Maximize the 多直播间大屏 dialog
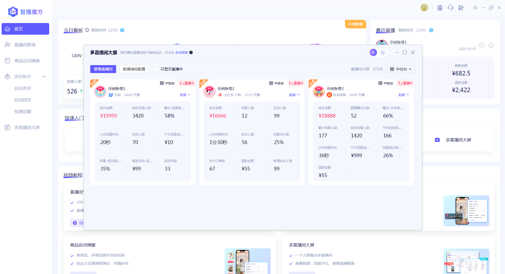505x274 pixels. click(x=405, y=52)
